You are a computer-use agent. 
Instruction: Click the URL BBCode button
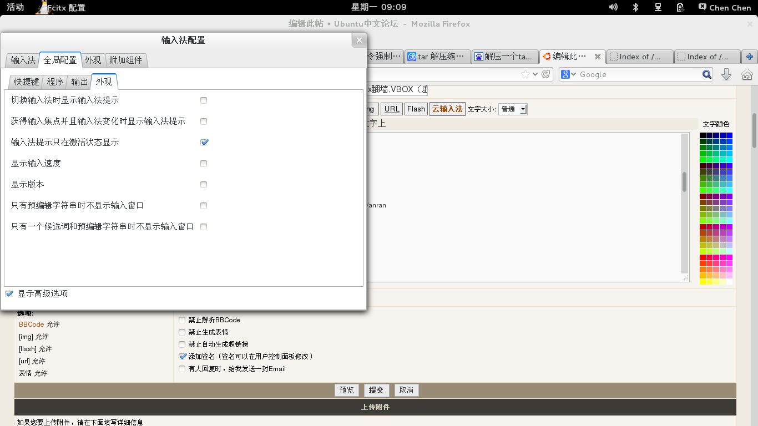(392, 109)
